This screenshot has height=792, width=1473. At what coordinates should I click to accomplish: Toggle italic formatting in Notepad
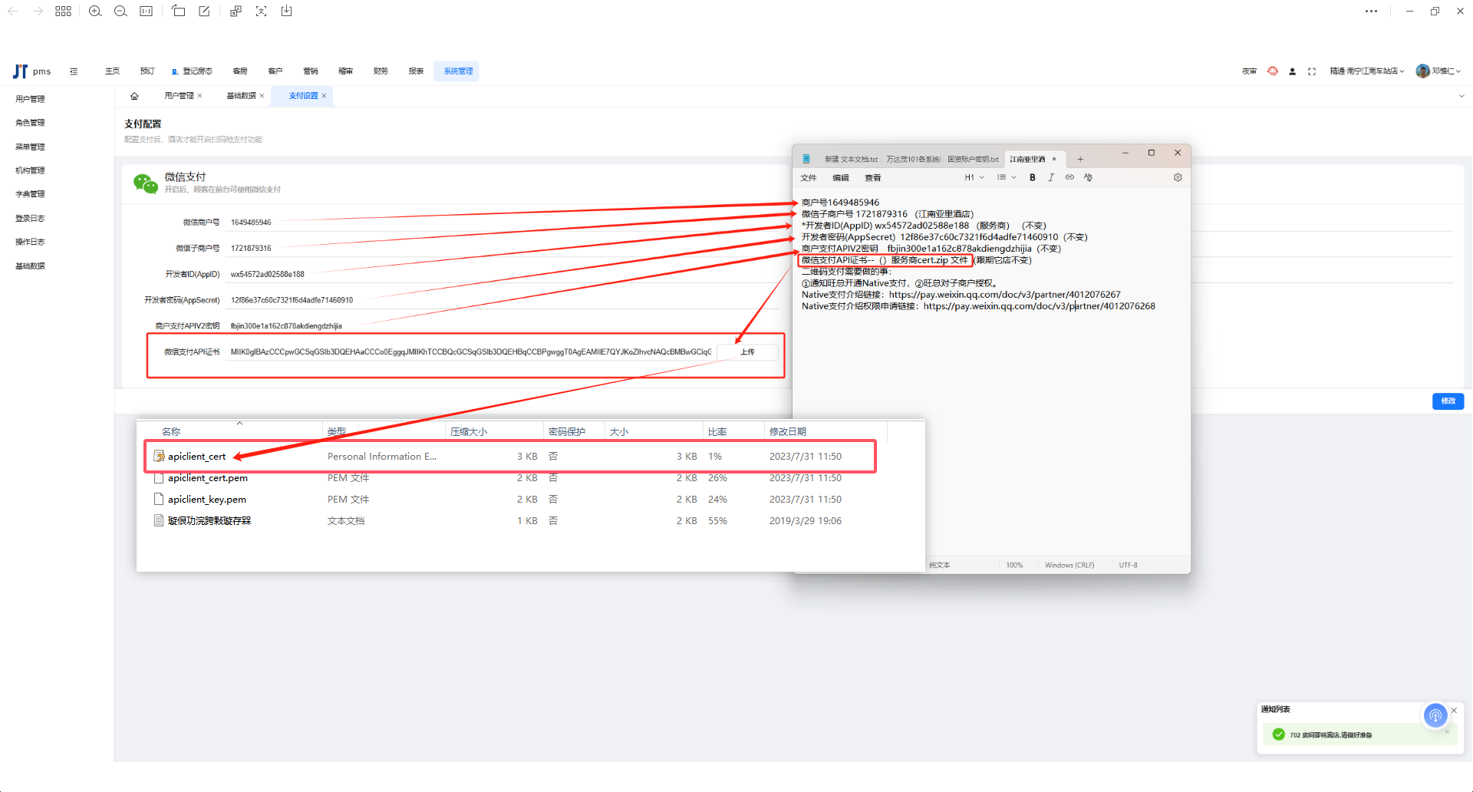tap(1051, 177)
